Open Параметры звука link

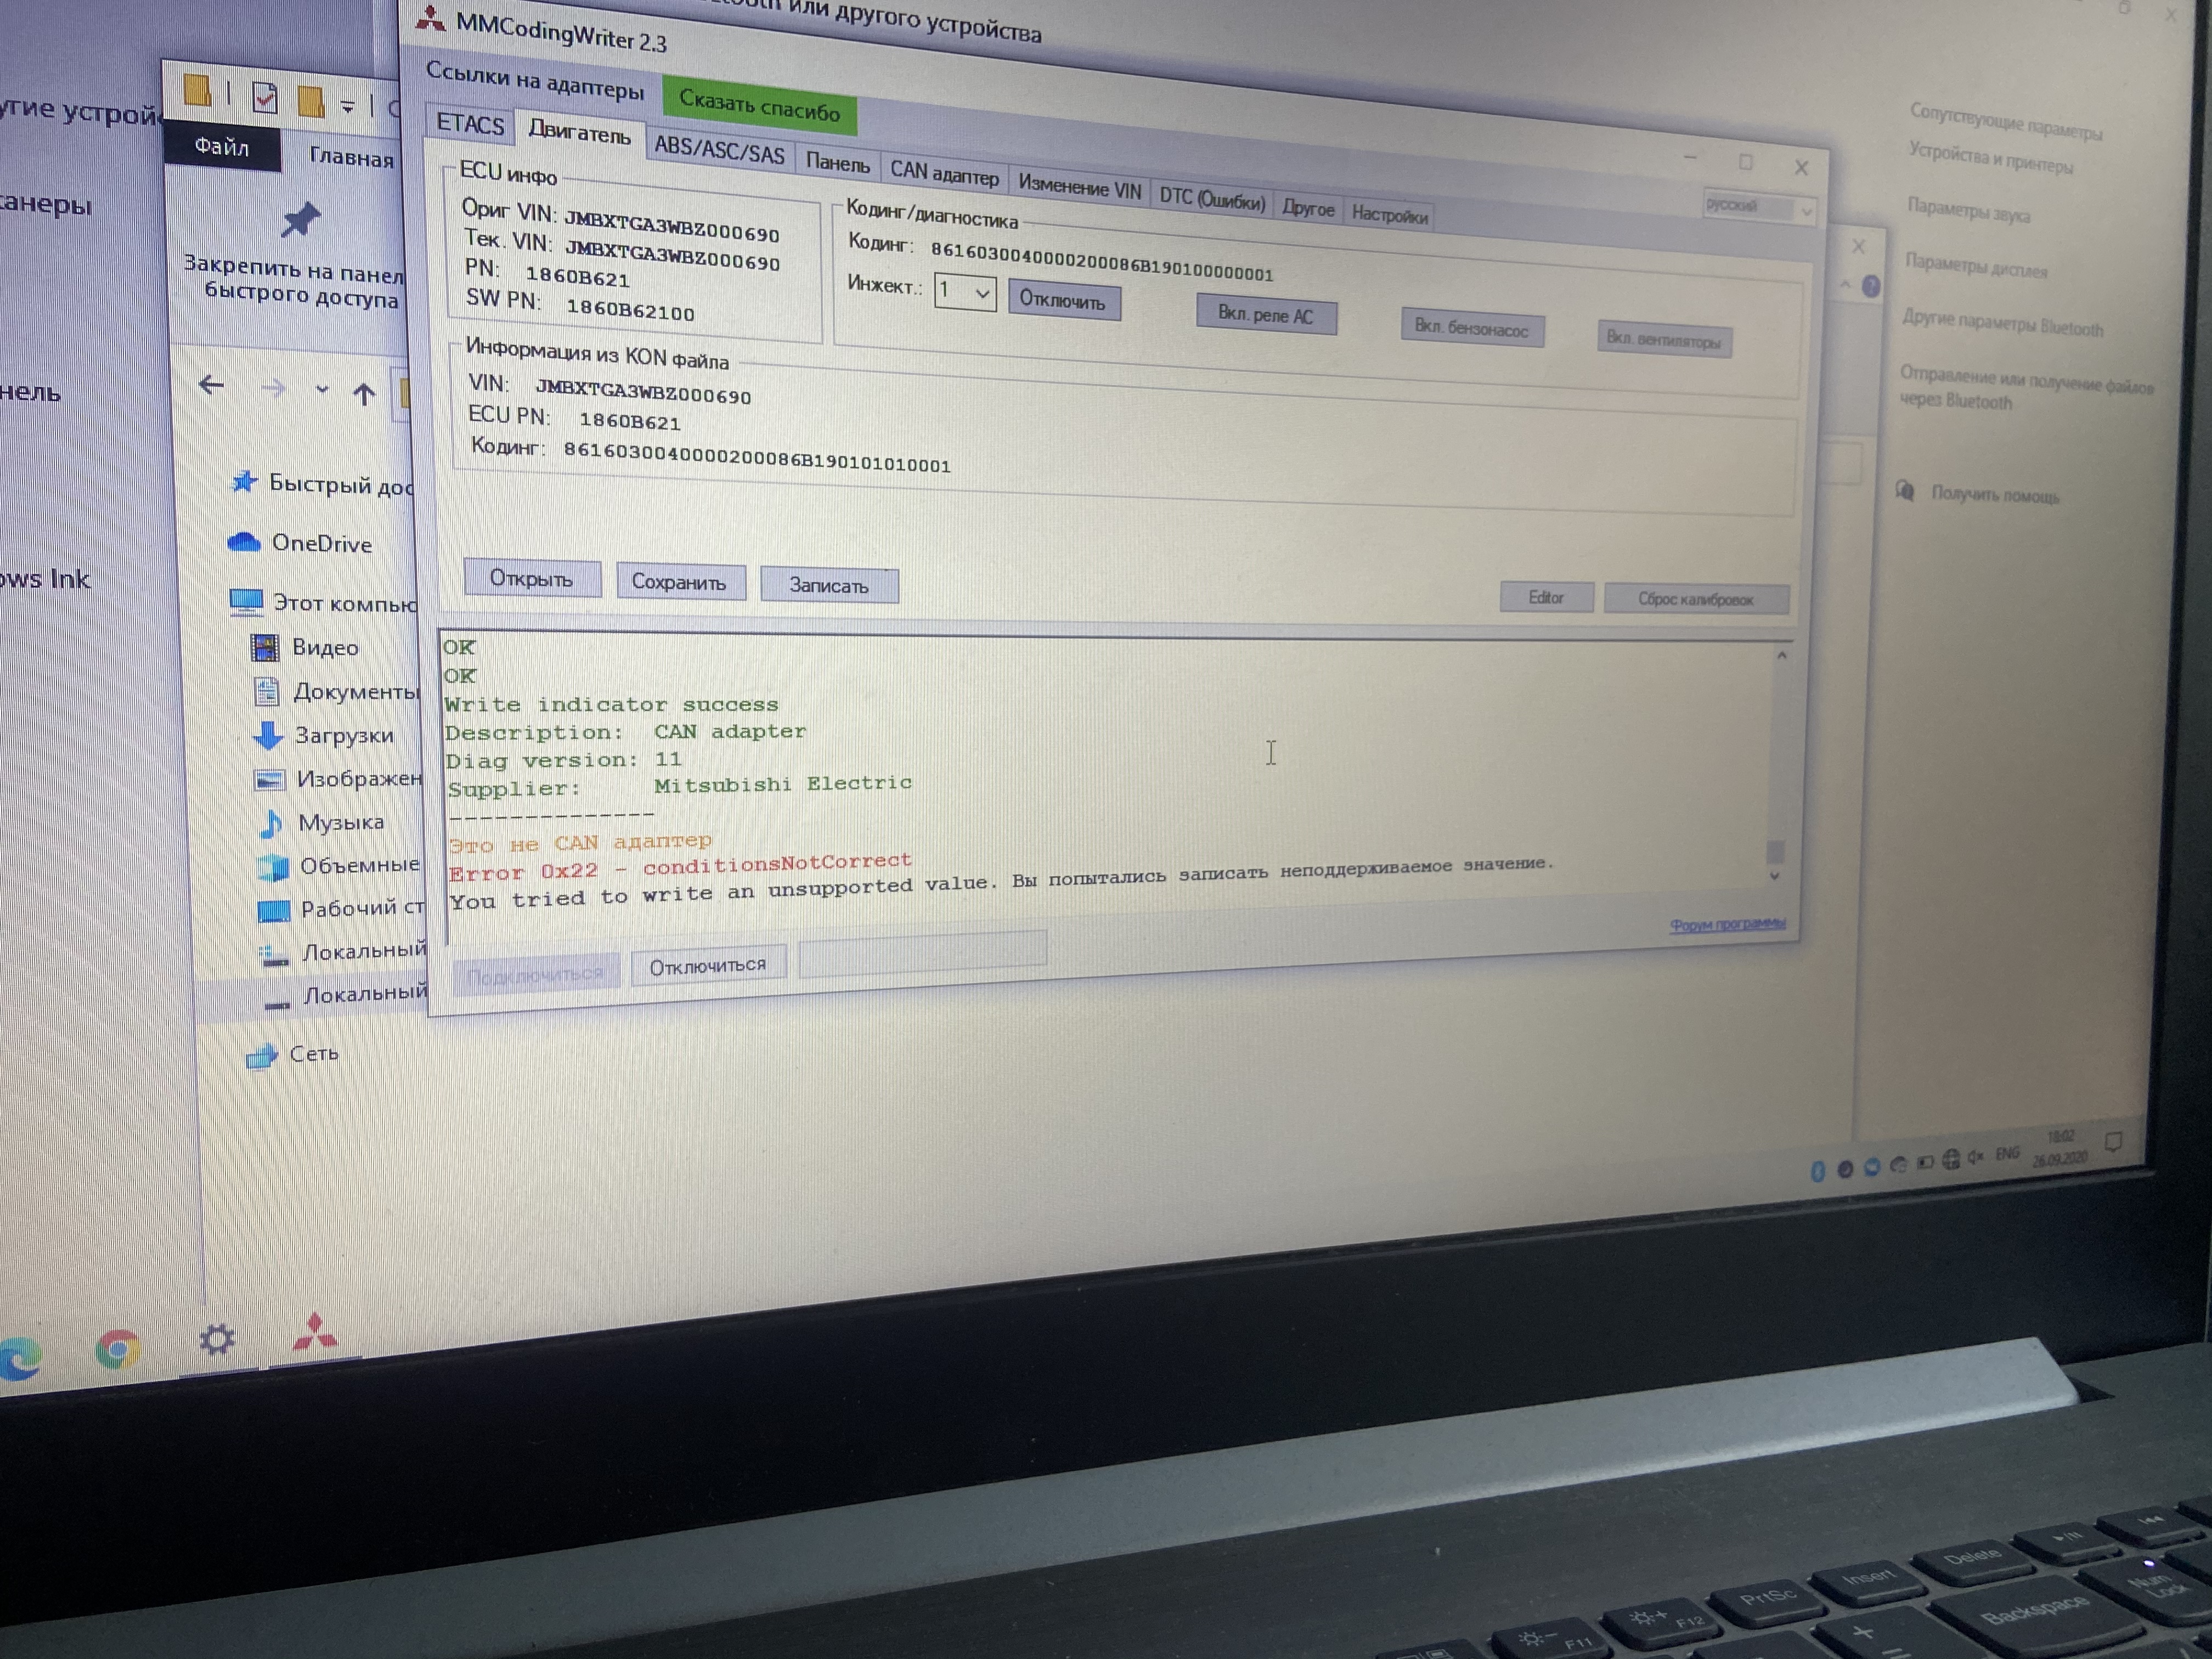(x=1968, y=210)
